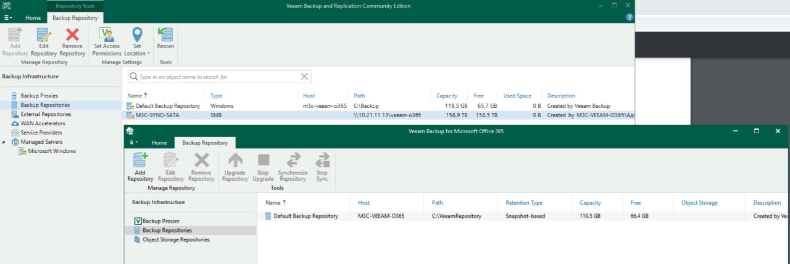The width and height of the screenshot is (790, 264).
Task: Click the greyed Remove Repository icon in the Office 365 window
Action: coord(202,160)
